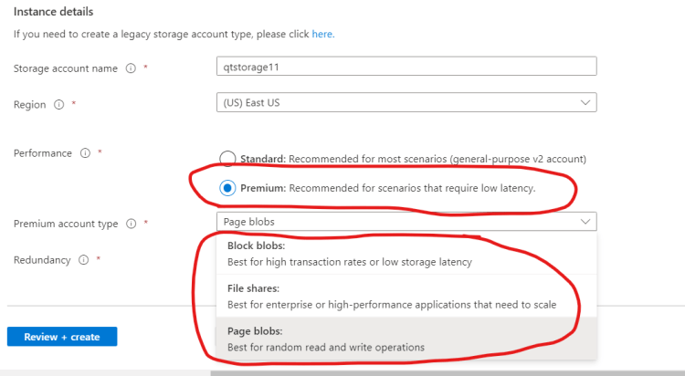Click the Premium account type info icon
This screenshot has width=685, height=376.
point(131,224)
